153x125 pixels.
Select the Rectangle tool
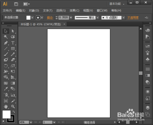(13, 48)
